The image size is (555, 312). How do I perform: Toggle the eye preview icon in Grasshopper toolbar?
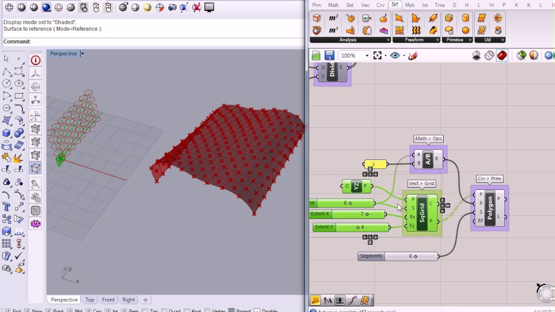(x=395, y=55)
